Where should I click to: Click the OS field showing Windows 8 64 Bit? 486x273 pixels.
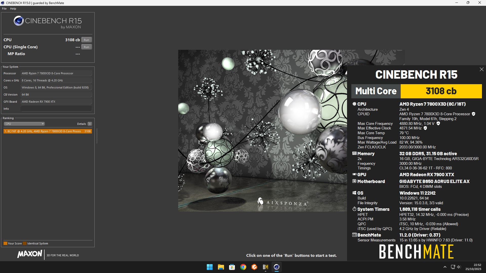(x=56, y=87)
